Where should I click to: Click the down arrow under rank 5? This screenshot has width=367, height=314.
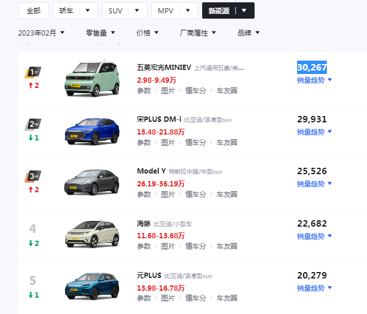tap(31, 295)
